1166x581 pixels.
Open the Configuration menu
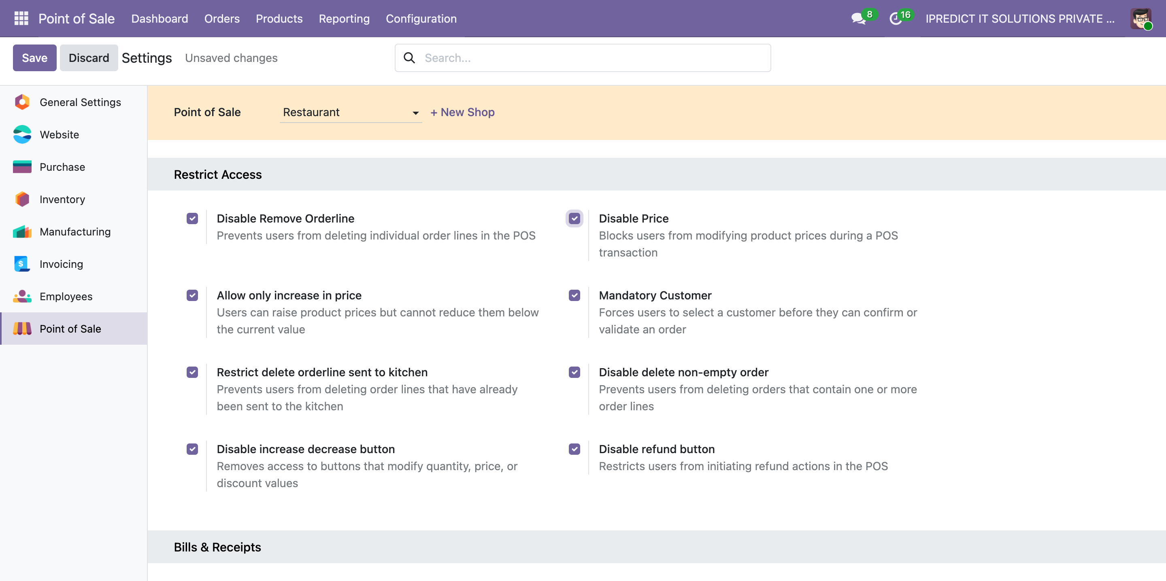[421, 19]
